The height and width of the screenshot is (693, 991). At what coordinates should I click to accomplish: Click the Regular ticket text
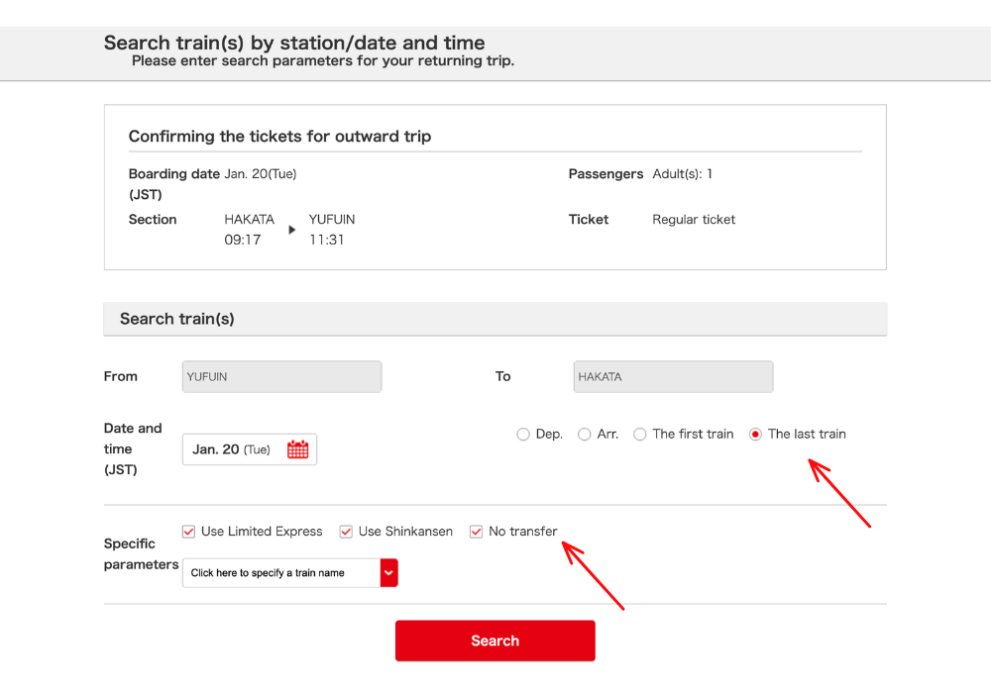[694, 220]
